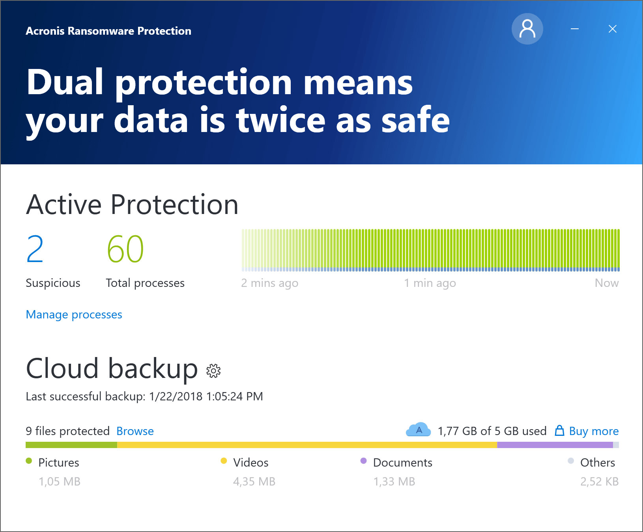Open the account profile icon
This screenshot has width=643, height=532.
[527, 28]
